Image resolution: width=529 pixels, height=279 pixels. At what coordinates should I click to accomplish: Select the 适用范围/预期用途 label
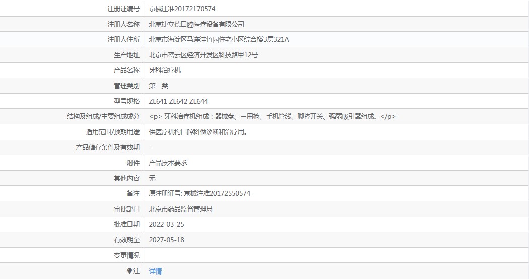point(113,132)
